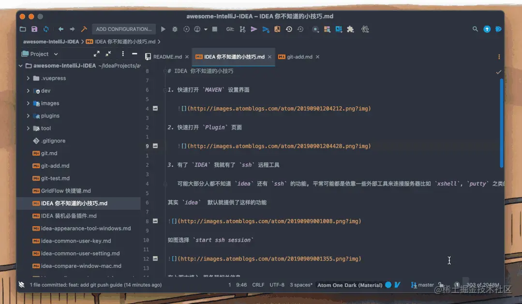Change 3 spaces indent setting
This screenshot has width=522, height=304.
(301, 285)
